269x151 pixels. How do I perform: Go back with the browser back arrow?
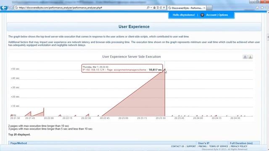pyautogui.click(x=4, y=8)
